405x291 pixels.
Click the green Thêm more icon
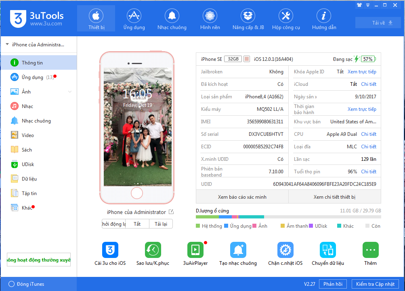tap(370, 250)
